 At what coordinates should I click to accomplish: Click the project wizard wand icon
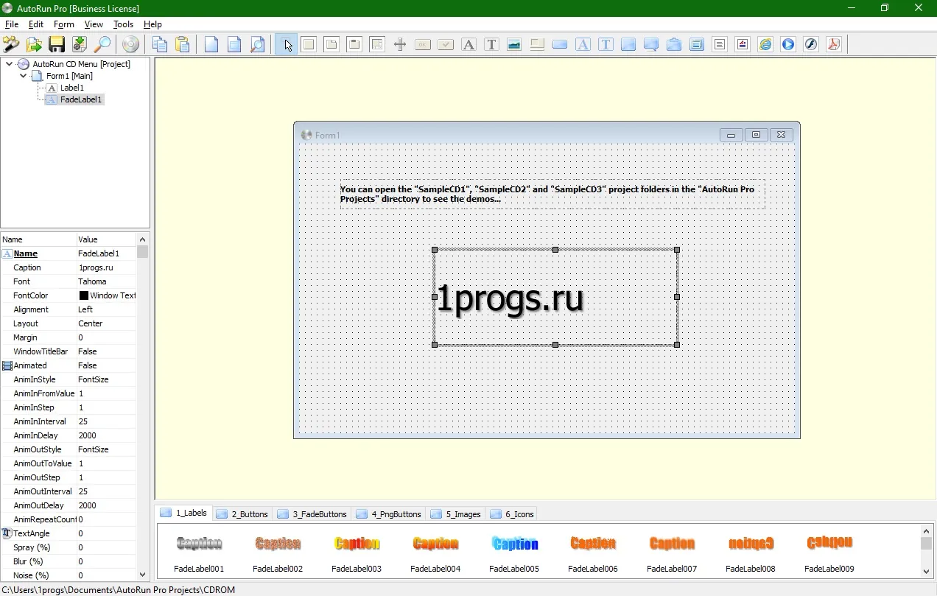[x=11, y=44]
